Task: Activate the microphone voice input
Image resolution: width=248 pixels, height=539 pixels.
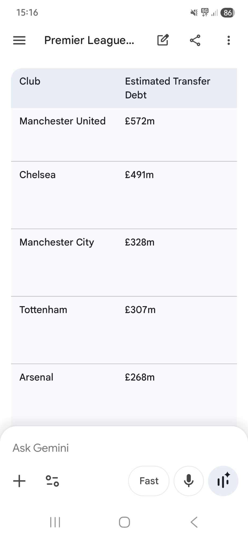Action: pyautogui.click(x=189, y=481)
